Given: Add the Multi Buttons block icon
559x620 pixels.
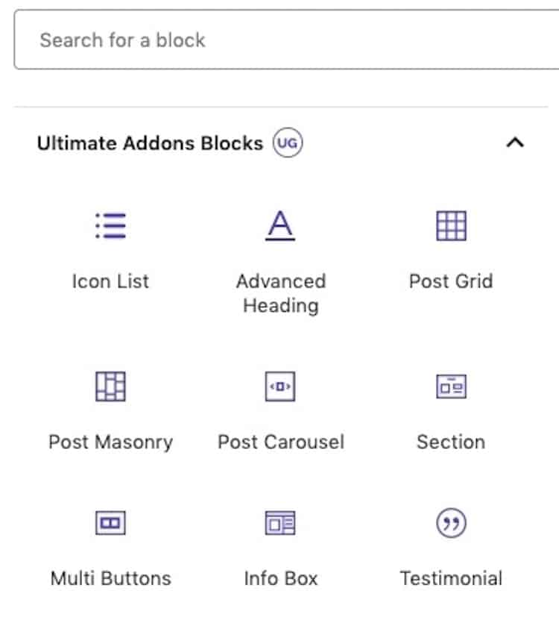Looking at the screenshot, I should click(x=110, y=523).
